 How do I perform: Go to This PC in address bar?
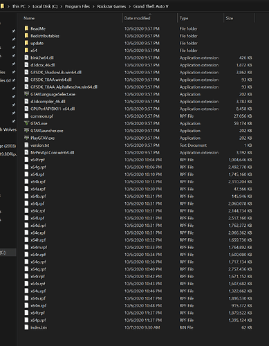[19, 6]
